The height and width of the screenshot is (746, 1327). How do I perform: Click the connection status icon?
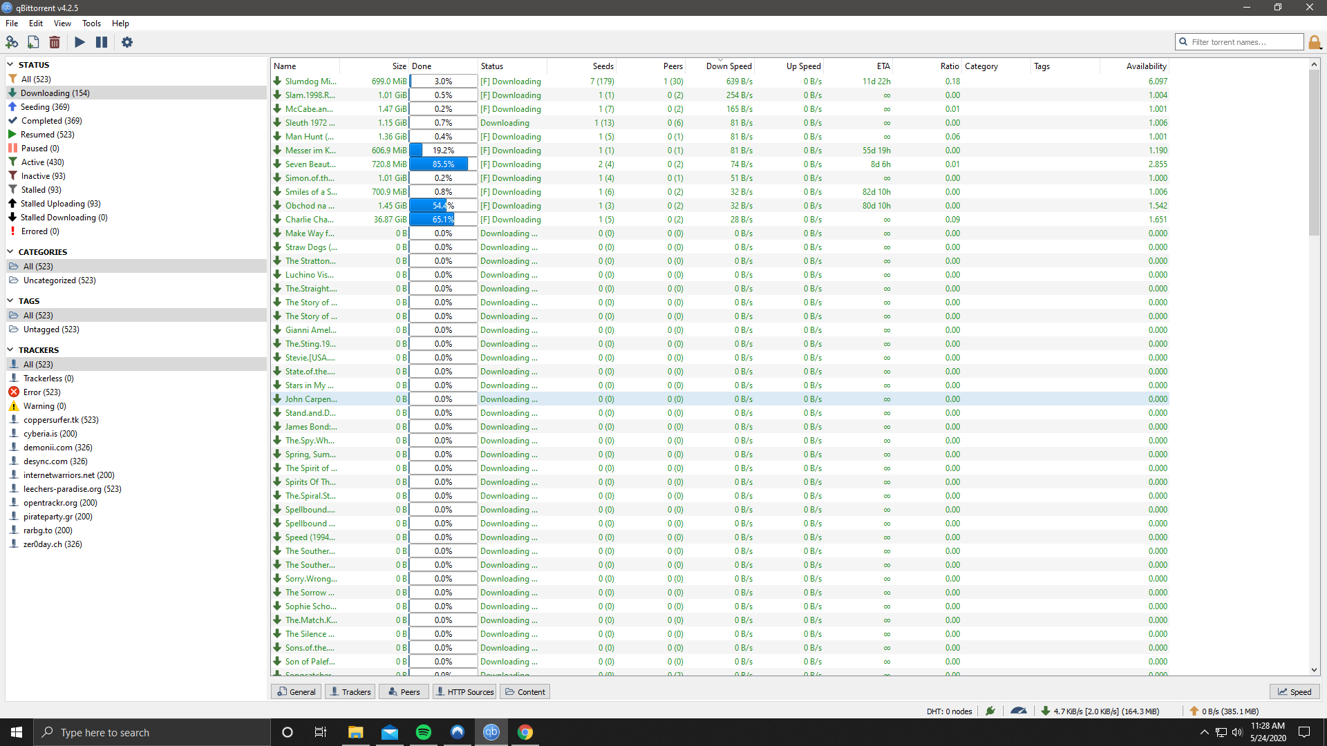(990, 711)
